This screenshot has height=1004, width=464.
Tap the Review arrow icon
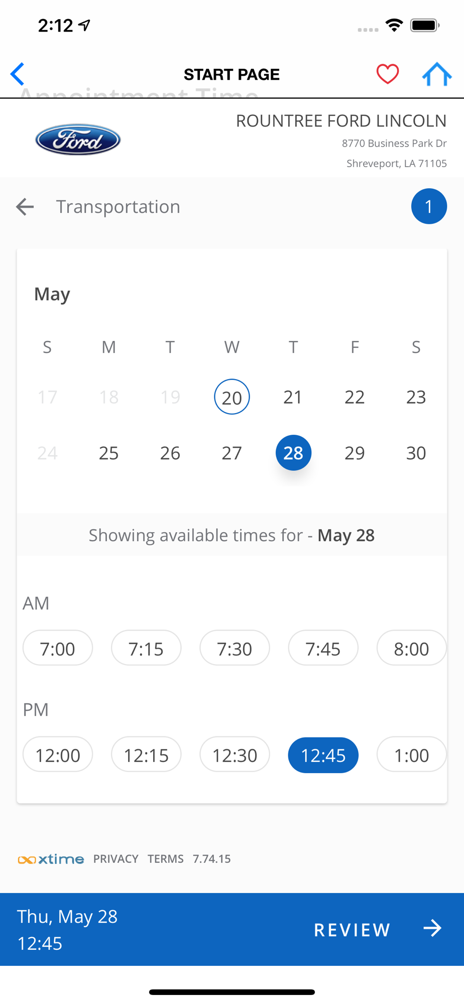point(432,929)
